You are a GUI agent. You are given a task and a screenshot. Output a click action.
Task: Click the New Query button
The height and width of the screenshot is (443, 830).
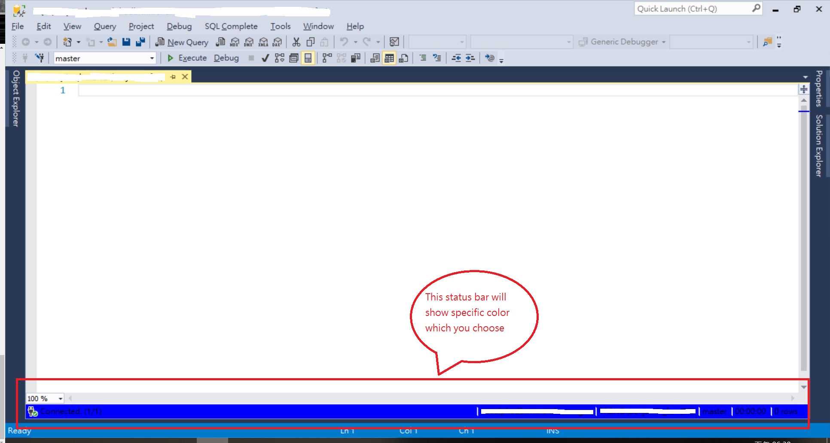pos(182,42)
